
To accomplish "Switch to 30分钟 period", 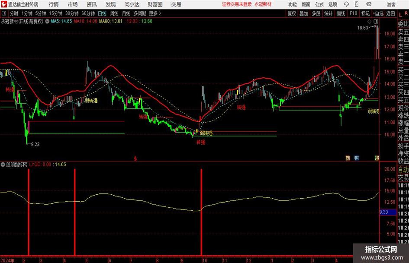I will tap(72, 13).
